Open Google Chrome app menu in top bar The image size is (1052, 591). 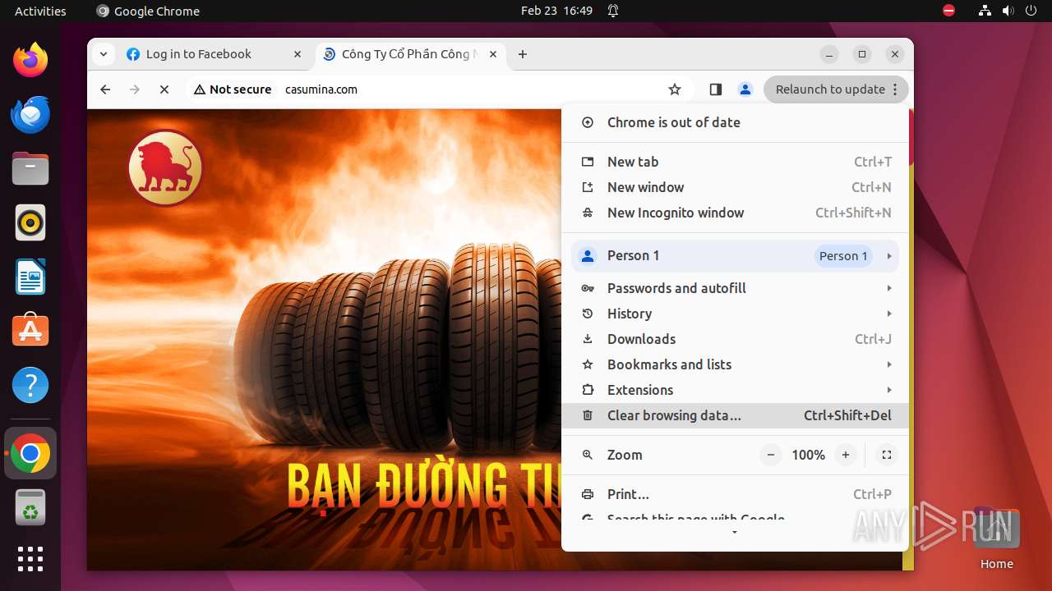(x=148, y=11)
